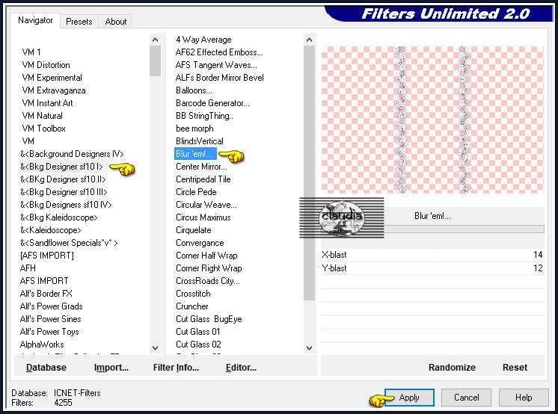Choose filter Centripedal Tile
Viewport: 558px width, 414px height.
[203, 179]
